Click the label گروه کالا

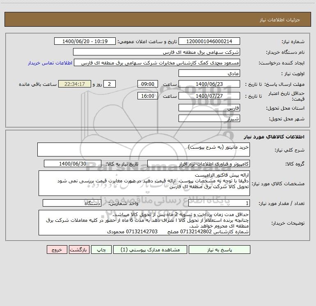pyautogui.click(x=295, y=164)
